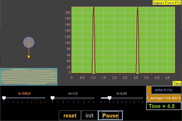Screen dimensions: 182x121
Task: Click the m=1,0 label
Action: [x=73, y=93]
